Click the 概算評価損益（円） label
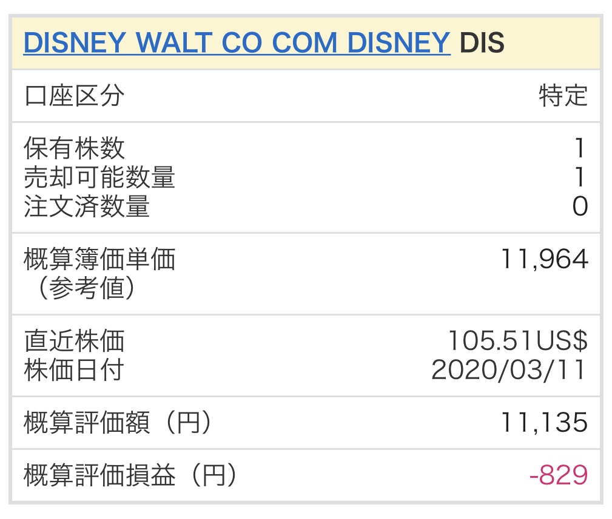The image size is (612, 519). tap(131, 476)
